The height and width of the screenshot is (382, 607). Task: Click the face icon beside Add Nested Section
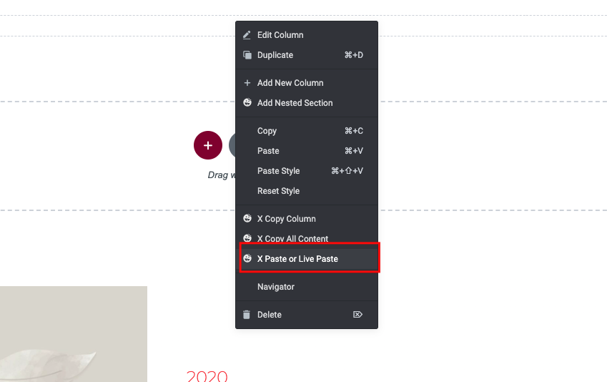click(247, 103)
